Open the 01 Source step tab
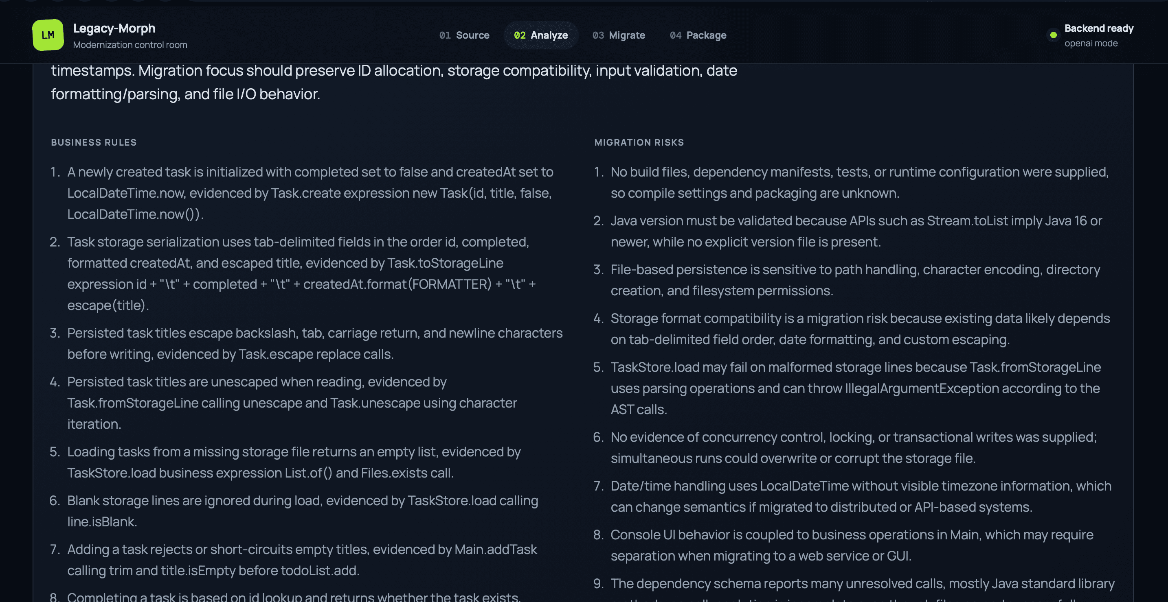 (464, 35)
